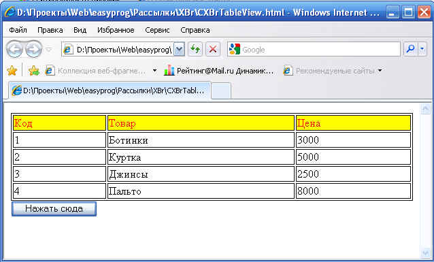Open Коллекция веб-фрагментов favorites link
Image resolution: width=434 pixels, height=262 pixels.
[x=95, y=71]
